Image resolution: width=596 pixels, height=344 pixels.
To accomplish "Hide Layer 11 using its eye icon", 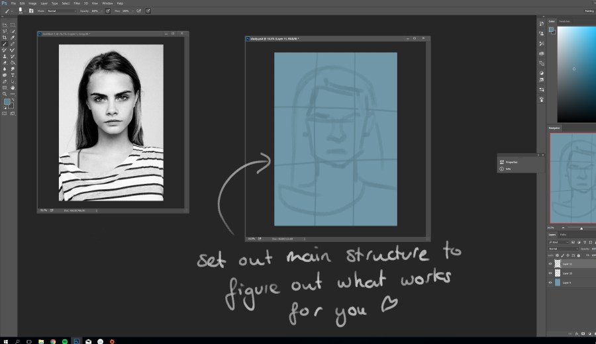I will coord(550,264).
